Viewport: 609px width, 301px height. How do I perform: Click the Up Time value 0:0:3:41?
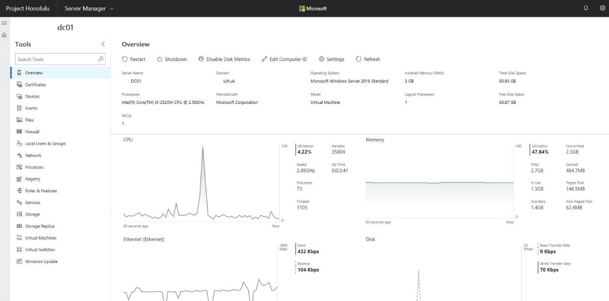(x=340, y=171)
